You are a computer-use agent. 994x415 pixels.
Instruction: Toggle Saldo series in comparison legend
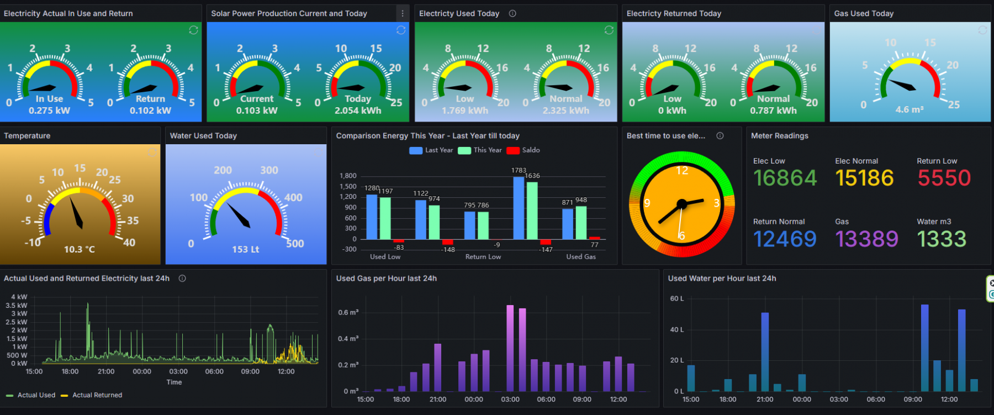click(x=531, y=150)
